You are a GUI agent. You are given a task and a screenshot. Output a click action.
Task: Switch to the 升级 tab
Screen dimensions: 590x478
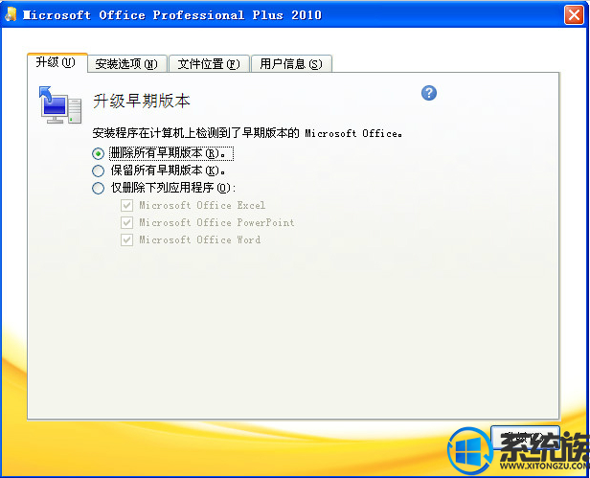click(x=57, y=62)
